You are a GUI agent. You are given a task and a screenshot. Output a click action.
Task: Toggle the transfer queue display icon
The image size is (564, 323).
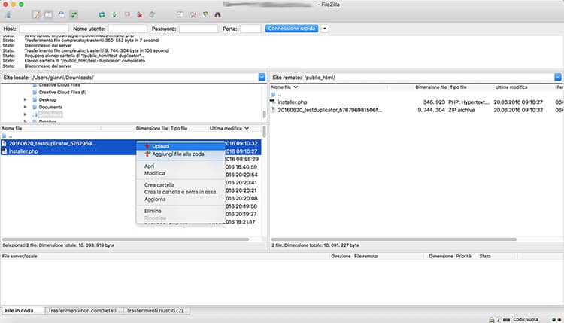(x=74, y=15)
